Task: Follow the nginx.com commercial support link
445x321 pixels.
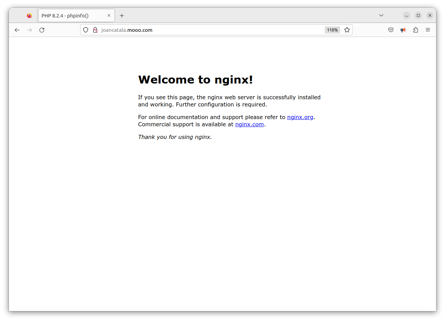Action: 249,124
